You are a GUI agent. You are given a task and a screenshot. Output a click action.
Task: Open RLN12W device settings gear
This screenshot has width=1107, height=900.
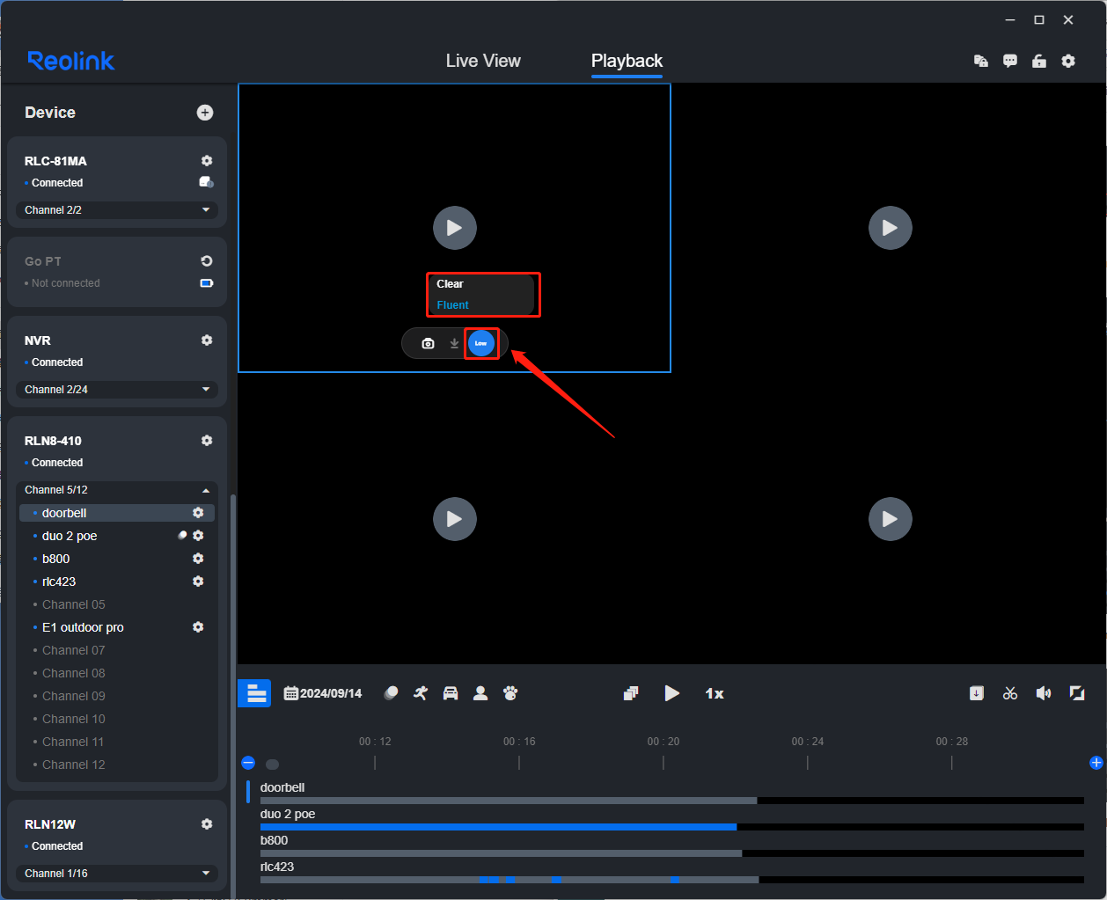click(x=207, y=824)
